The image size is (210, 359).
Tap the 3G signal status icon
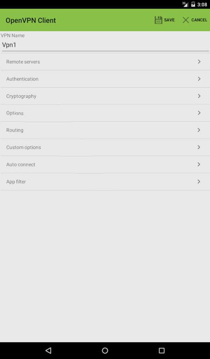click(x=185, y=4)
